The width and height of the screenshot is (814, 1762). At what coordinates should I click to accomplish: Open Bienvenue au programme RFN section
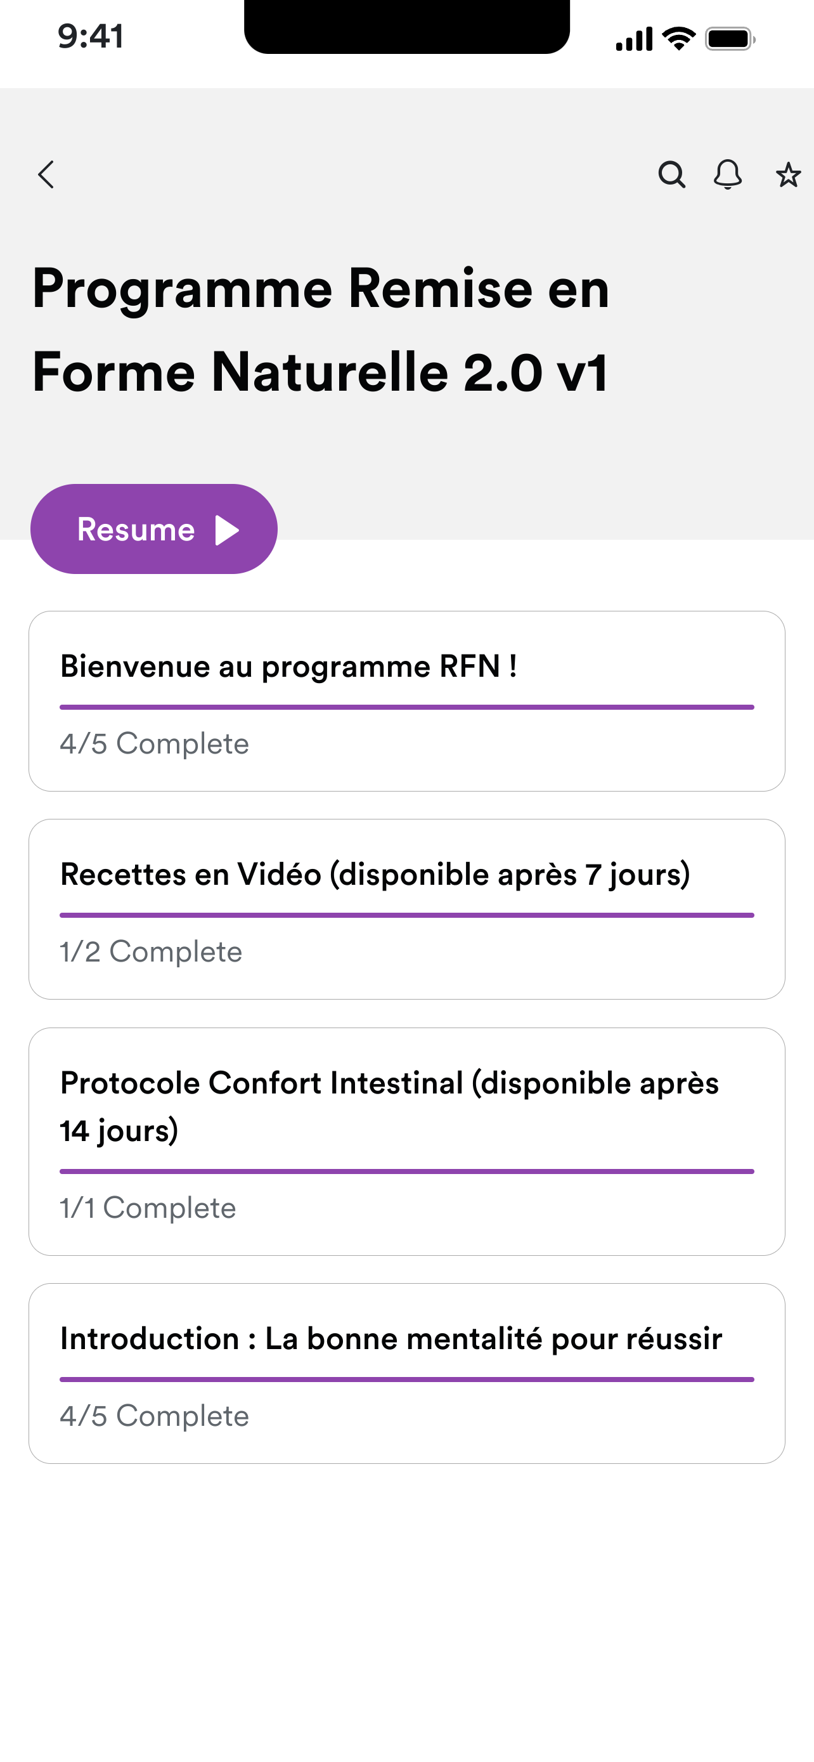click(x=406, y=701)
